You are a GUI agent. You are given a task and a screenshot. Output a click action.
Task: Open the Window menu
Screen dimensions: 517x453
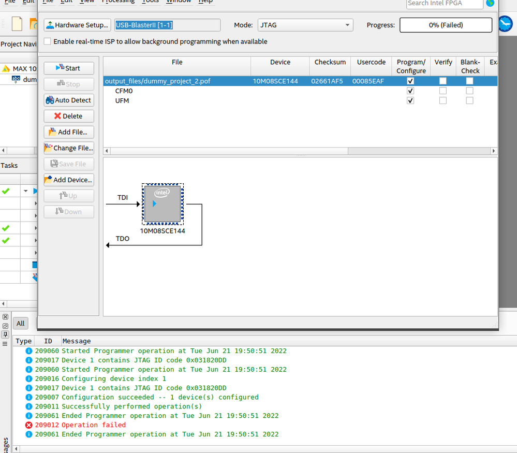pos(178,2)
